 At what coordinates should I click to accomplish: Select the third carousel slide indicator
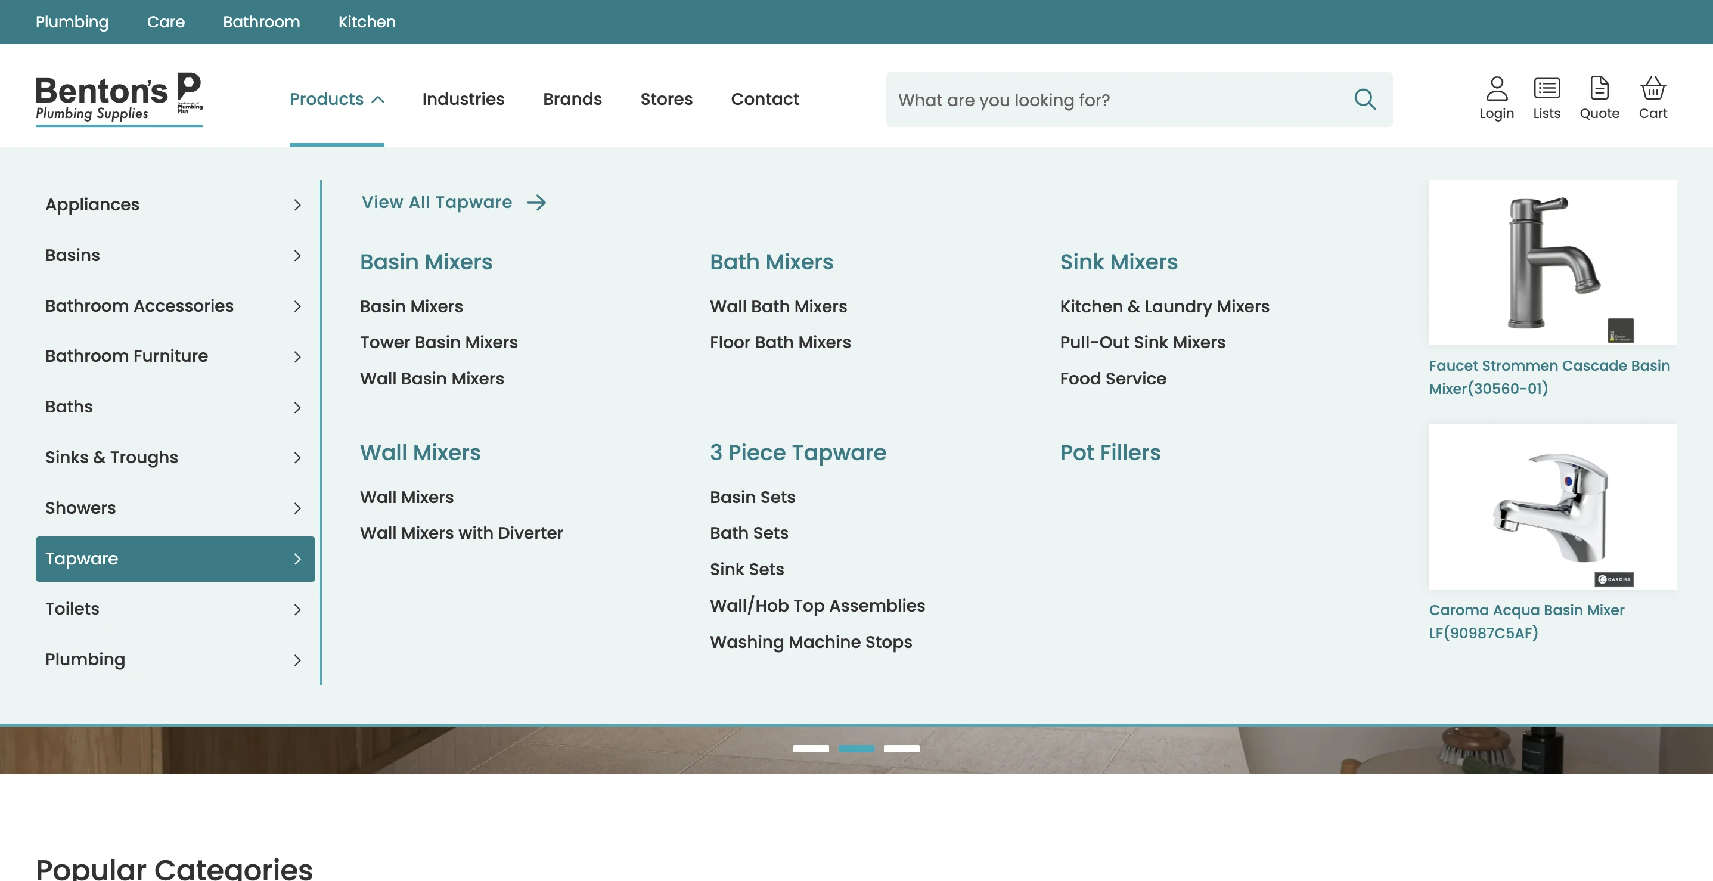click(901, 748)
